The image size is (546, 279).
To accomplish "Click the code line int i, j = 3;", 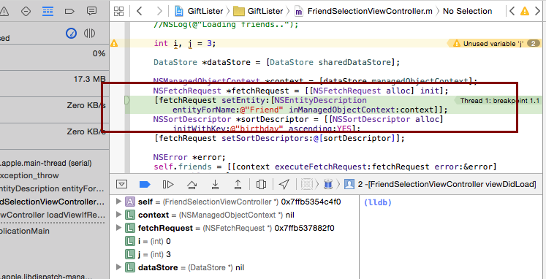I will (185, 44).
